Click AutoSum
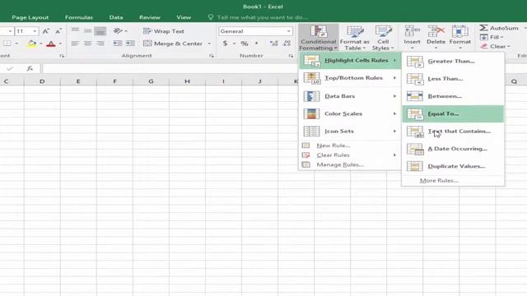Image resolution: width=527 pixels, height=296 pixels. click(499, 28)
